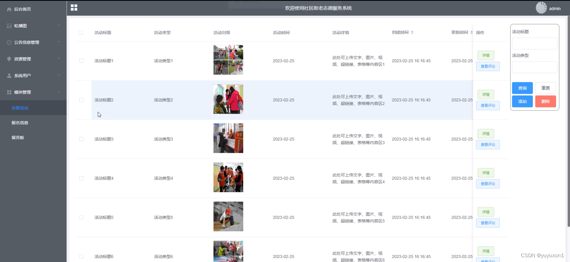This screenshot has height=262, width=570.
Task: Click the 活动封面 column header
Action: tap(221, 32)
